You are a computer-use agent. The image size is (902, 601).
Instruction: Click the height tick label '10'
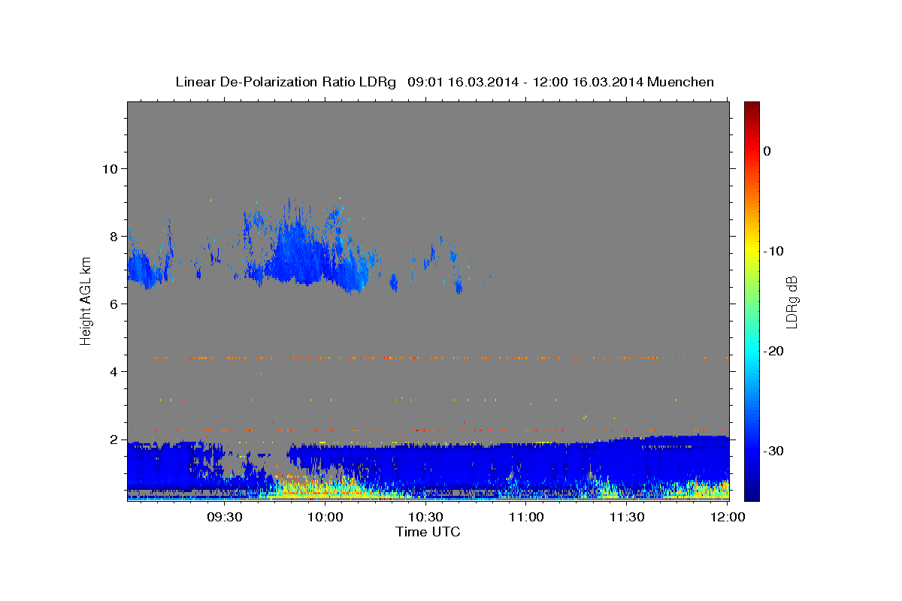click(109, 168)
